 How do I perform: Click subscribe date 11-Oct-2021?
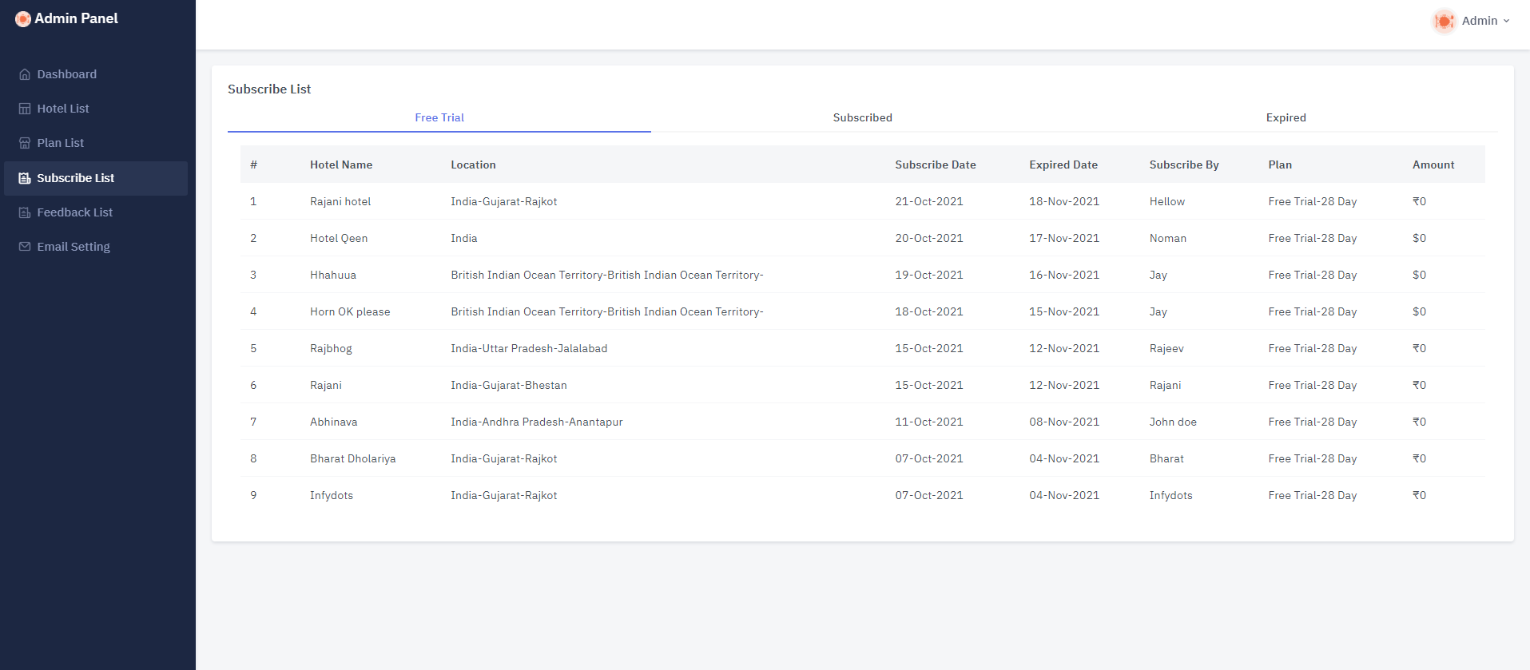929,422
